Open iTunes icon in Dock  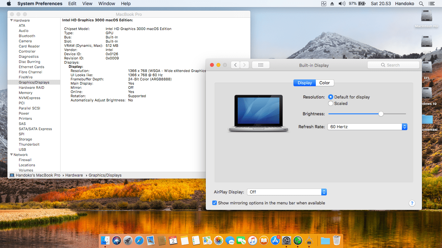pos(253,240)
